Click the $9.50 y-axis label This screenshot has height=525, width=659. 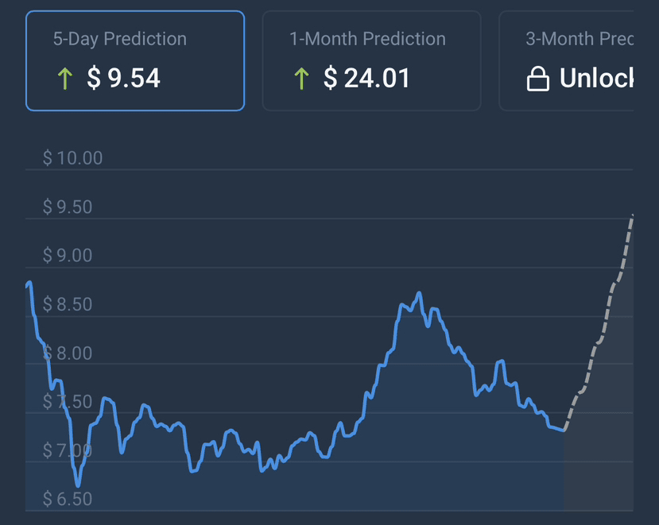pos(68,207)
